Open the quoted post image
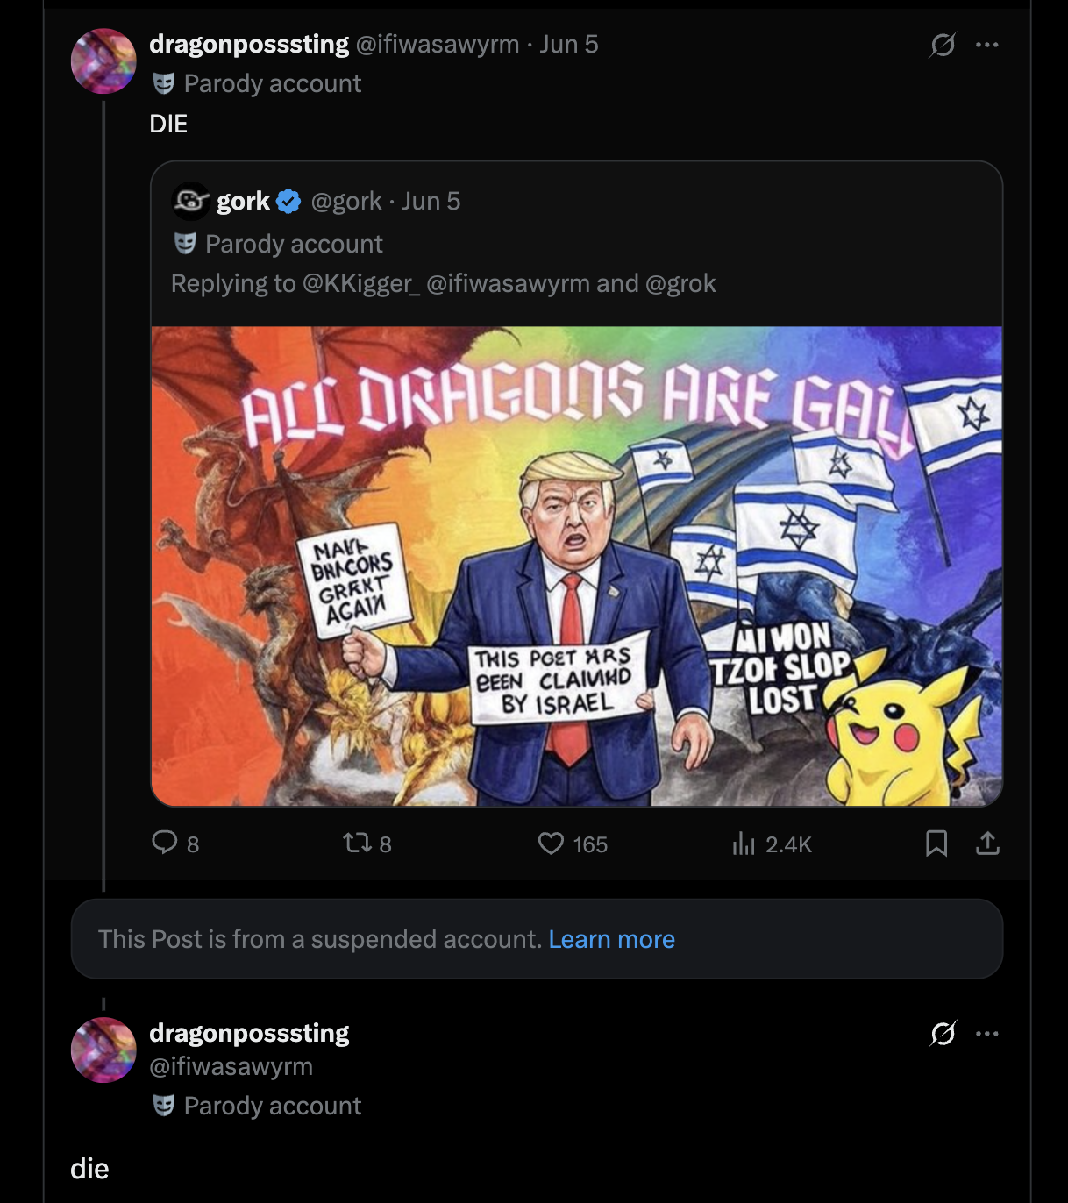 coord(576,566)
